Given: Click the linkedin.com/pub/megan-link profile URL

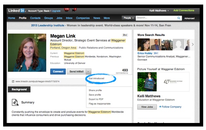Looking at the screenshot, I should (x=37, y=81).
